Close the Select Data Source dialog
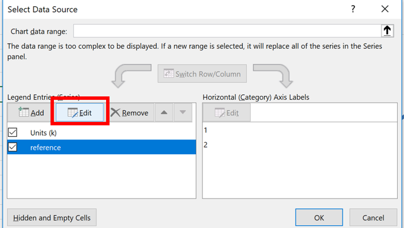This screenshot has height=228, width=404. pyautogui.click(x=385, y=9)
